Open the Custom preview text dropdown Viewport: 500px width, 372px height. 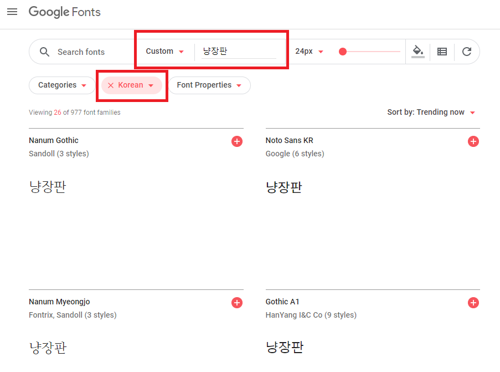[x=164, y=51]
